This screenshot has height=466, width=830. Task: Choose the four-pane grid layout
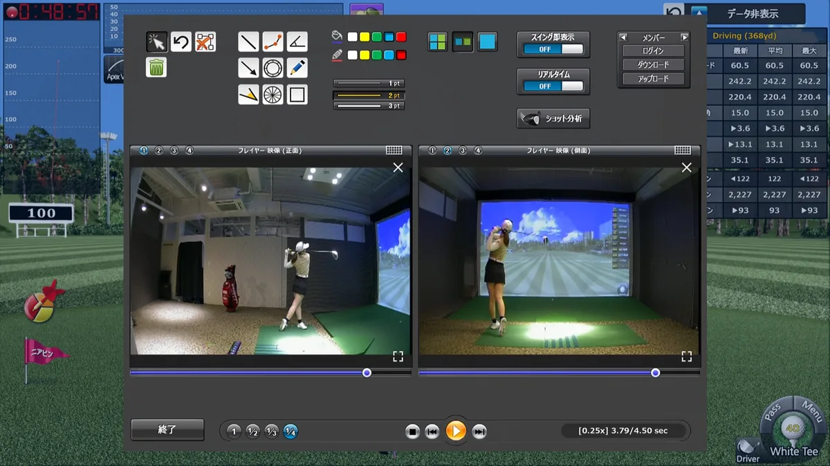point(437,41)
